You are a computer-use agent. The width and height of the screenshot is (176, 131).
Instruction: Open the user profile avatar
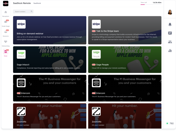pos(170,12)
